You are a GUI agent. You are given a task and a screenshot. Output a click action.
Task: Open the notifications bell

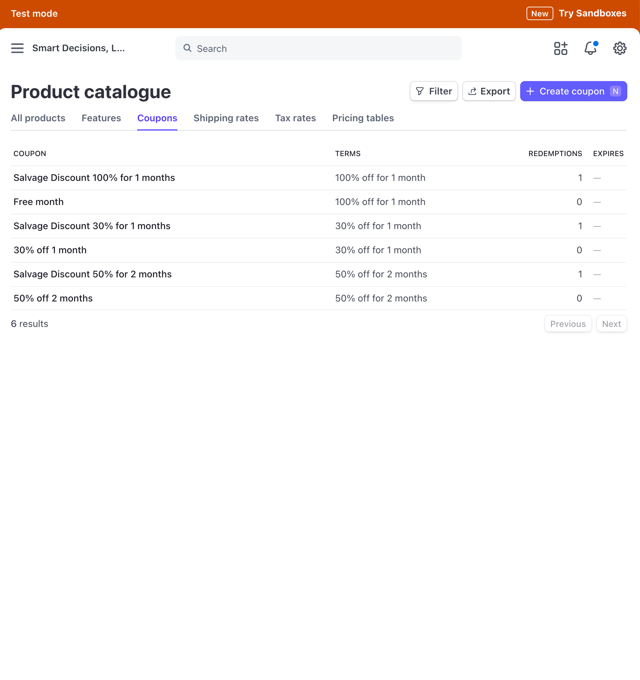point(590,48)
